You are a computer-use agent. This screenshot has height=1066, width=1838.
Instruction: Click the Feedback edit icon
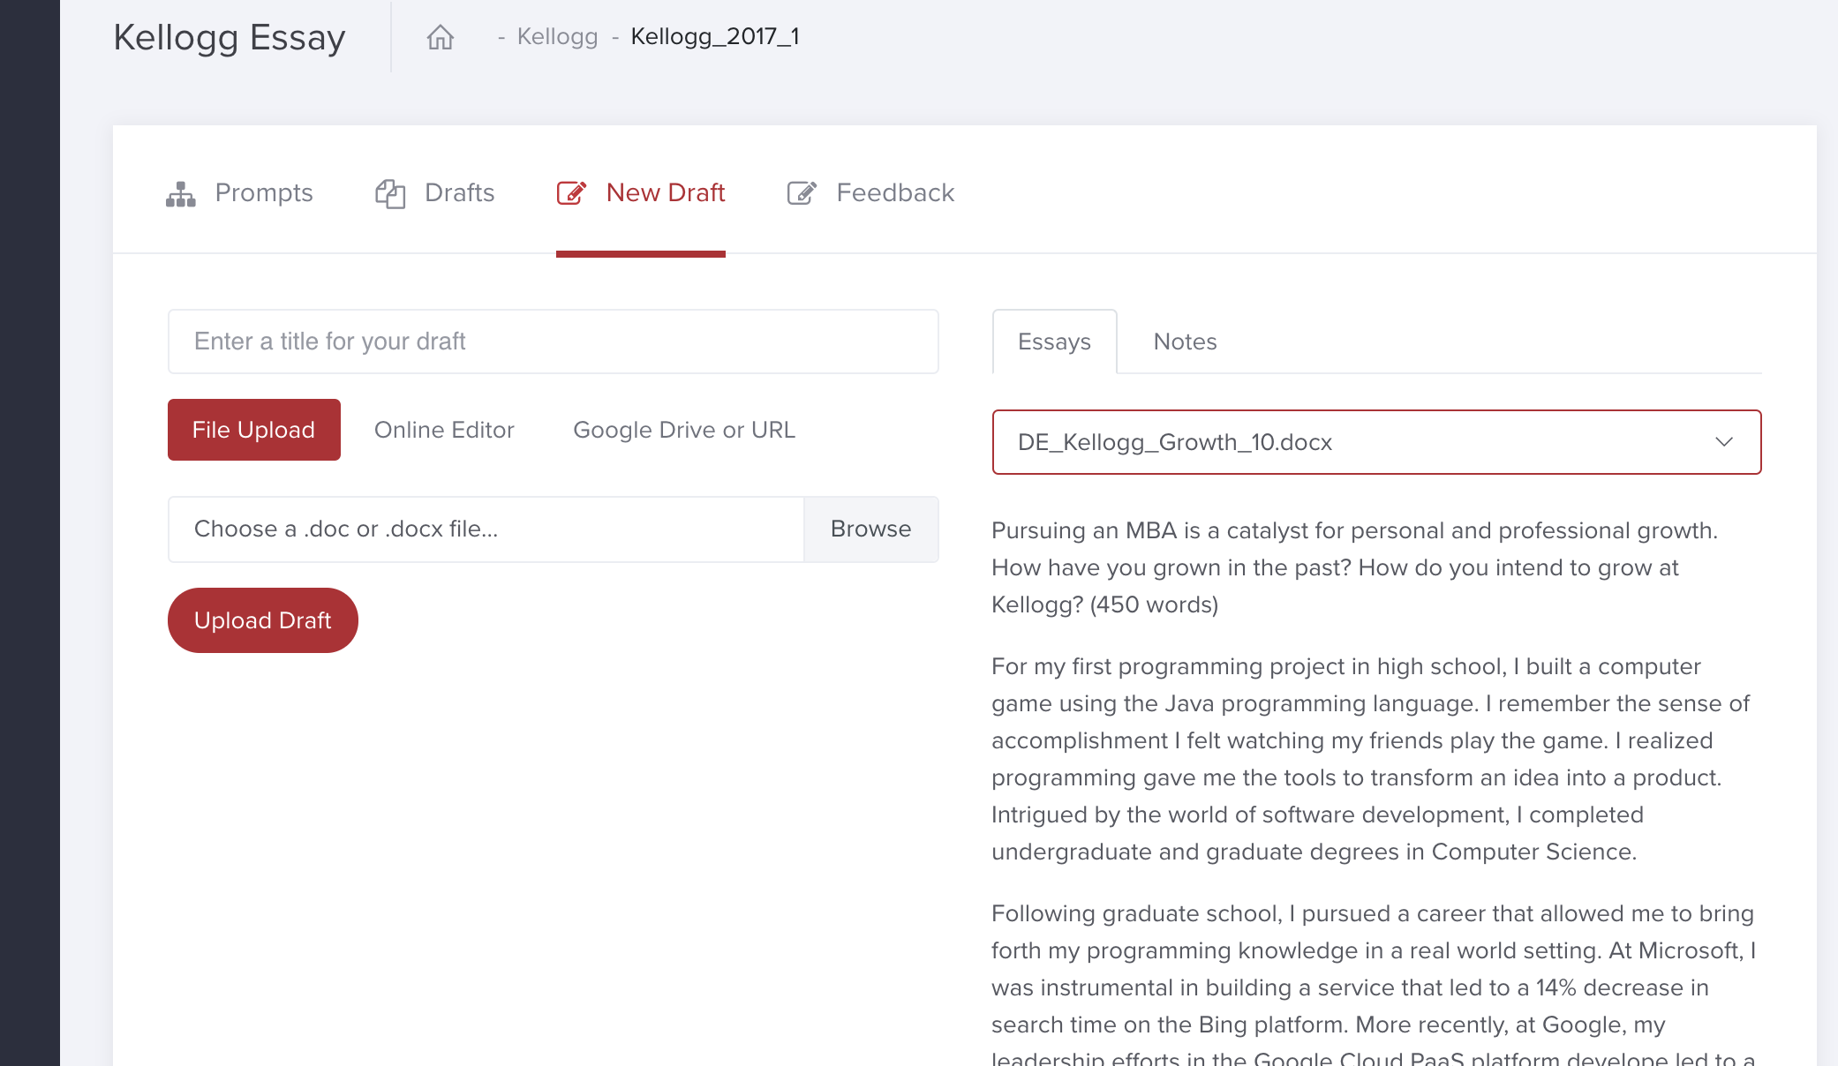pyautogui.click(x=801, y=193)
